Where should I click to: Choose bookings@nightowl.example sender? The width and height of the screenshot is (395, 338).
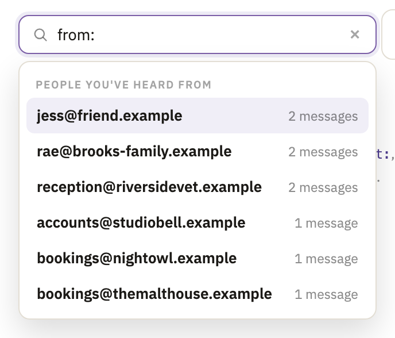pos(197,258)
